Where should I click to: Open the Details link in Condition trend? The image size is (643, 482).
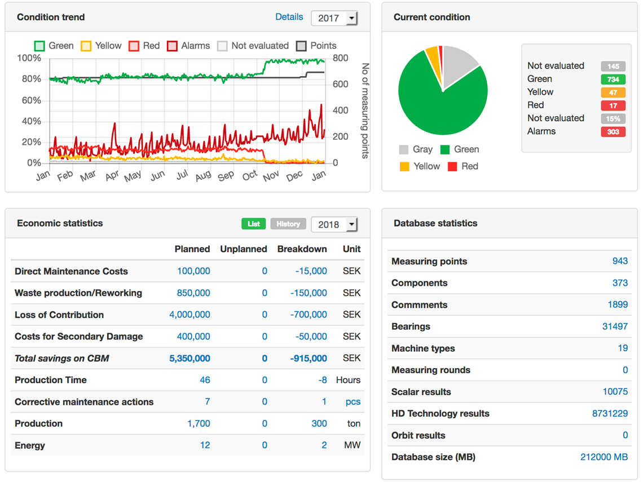(289, 17)
